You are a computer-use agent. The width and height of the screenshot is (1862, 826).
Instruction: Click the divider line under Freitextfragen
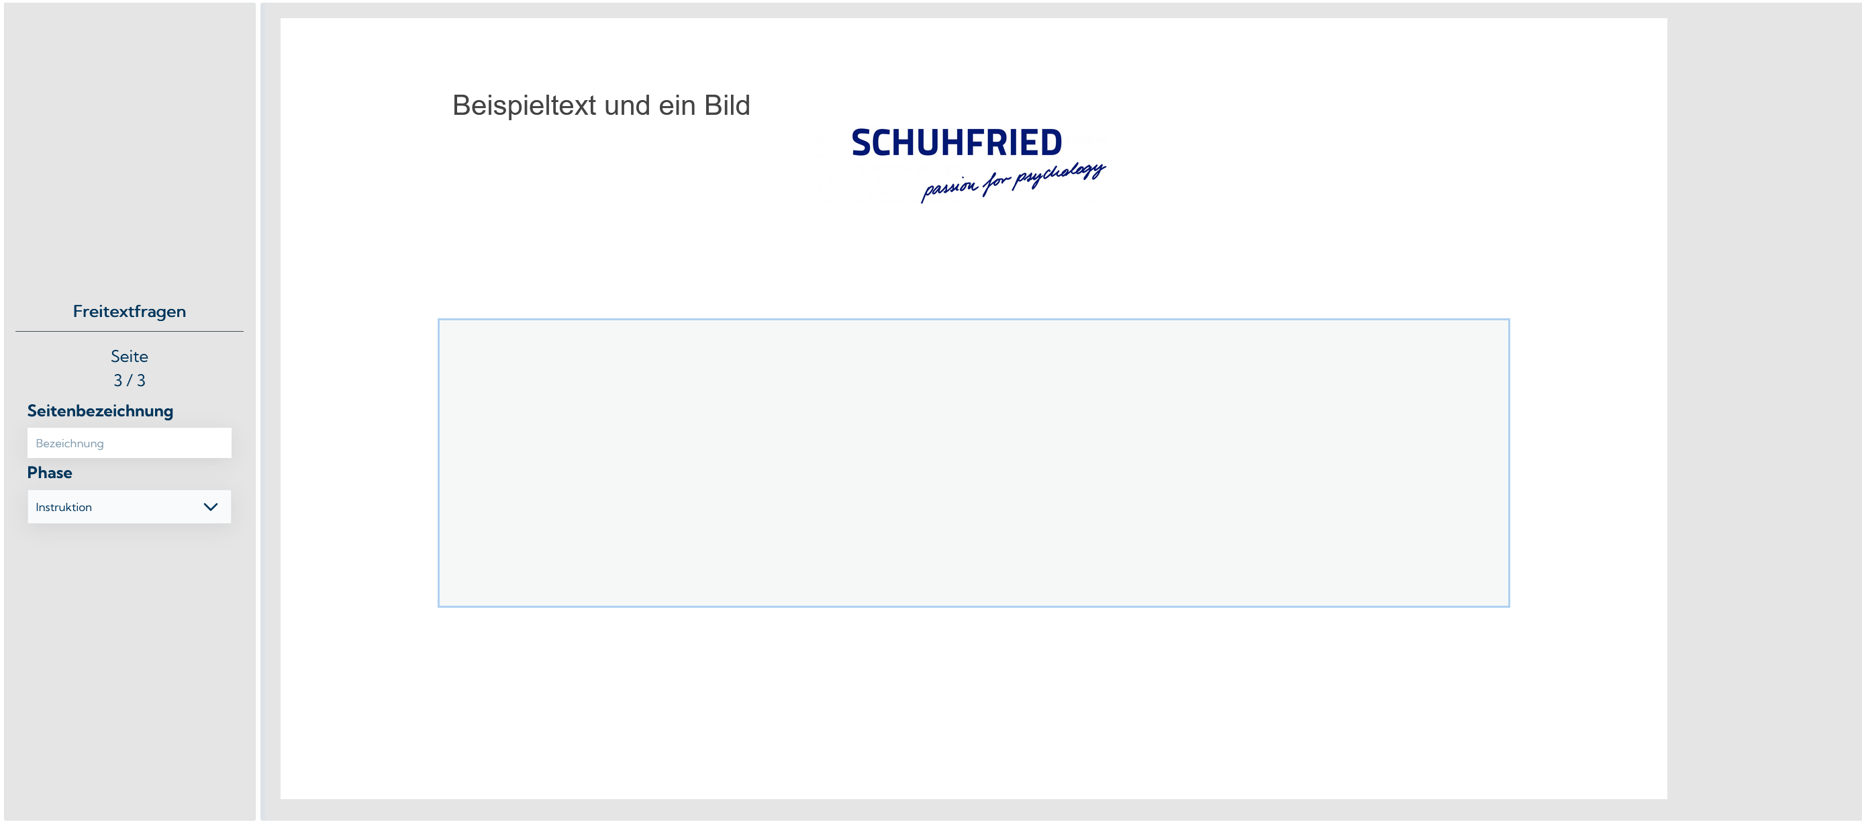coord(130,332)
